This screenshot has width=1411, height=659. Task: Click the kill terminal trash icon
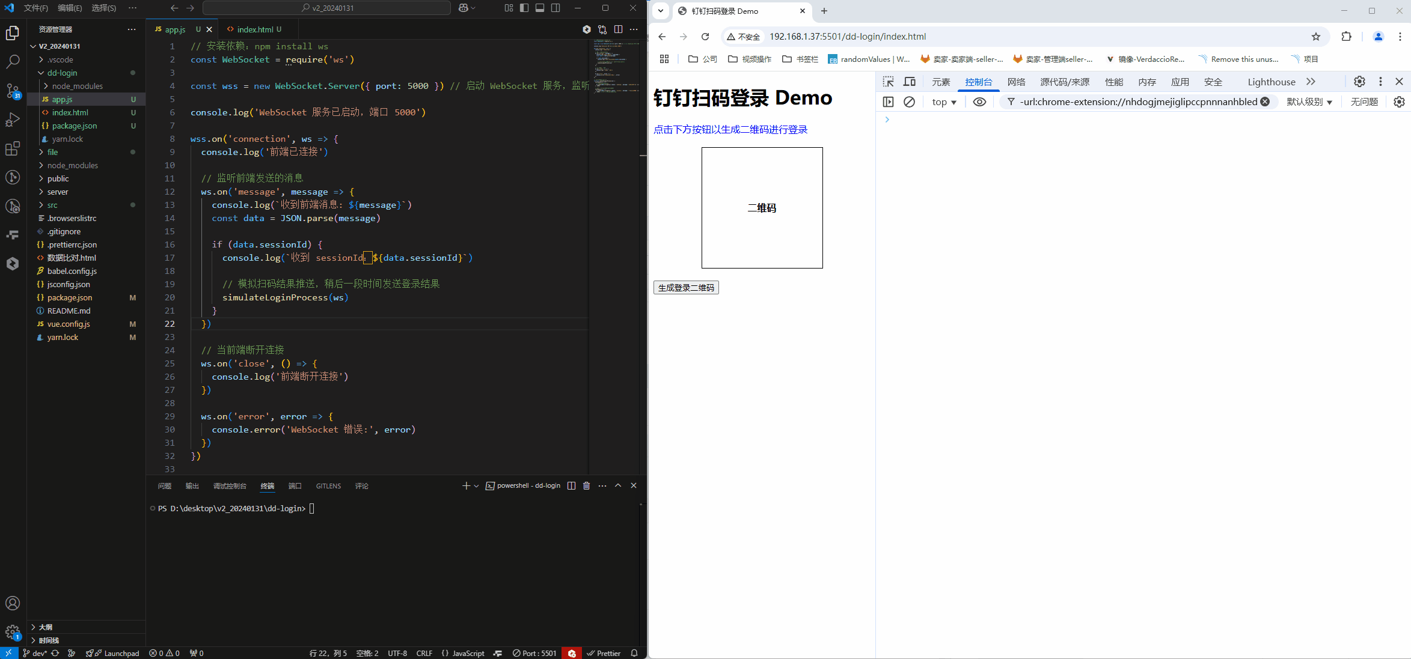coord(586,485)
